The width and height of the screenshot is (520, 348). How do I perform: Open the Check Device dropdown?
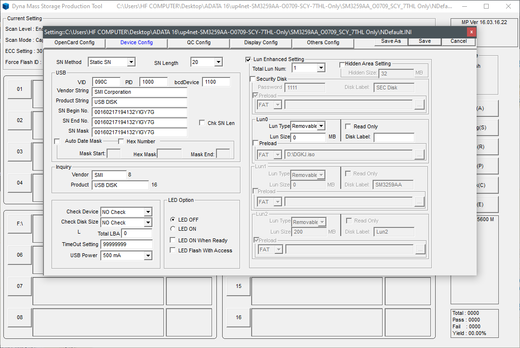[148, 211]
